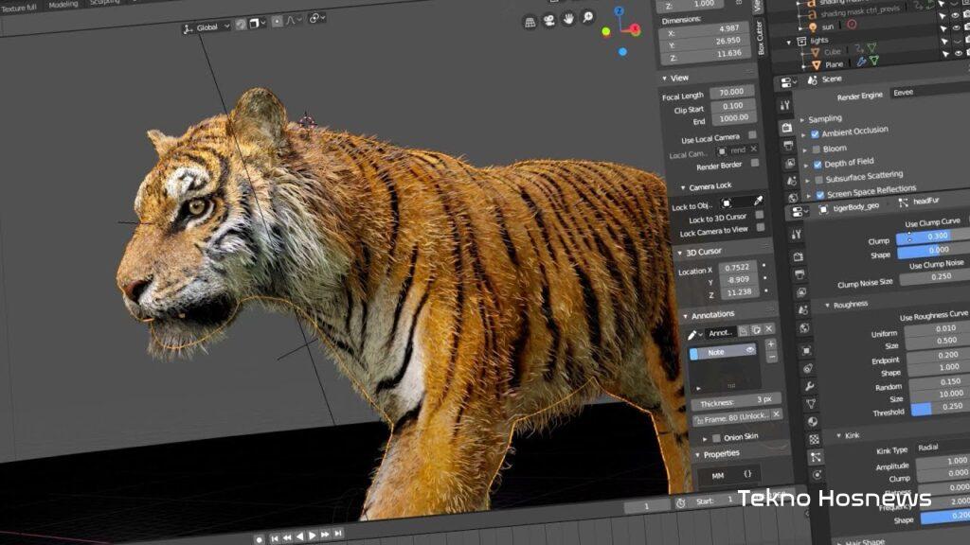
Task: Enable the Render Border checkbox
Action: 754,164
